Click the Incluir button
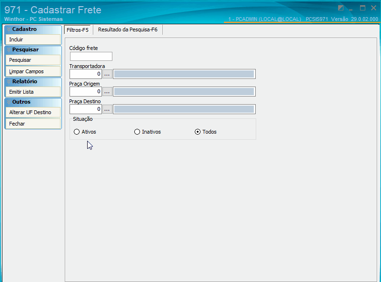The width and height of the screenshot is (381, 282). 33,39
